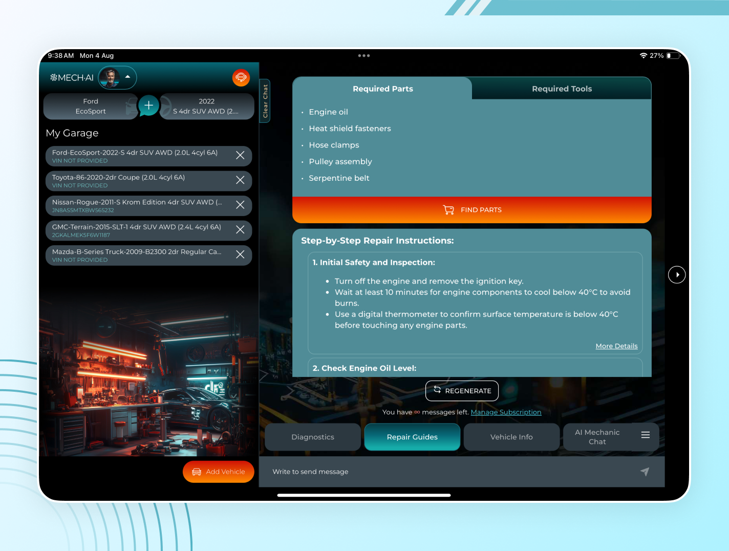Expand the side panel with the right arrow
This screenshot has width=729, height=551.
tap(677, 274)
